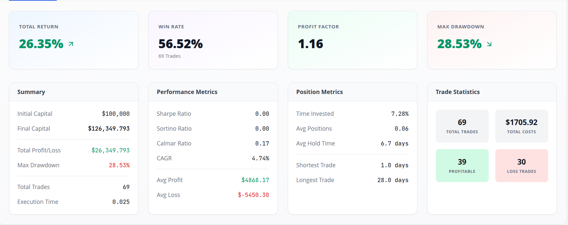Select the Avg Positions value 0.06
This screenshot has width=568, height=225.
[x=401, y=129]
